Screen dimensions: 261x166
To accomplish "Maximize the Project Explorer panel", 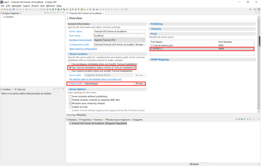I will tap(63, 13).
